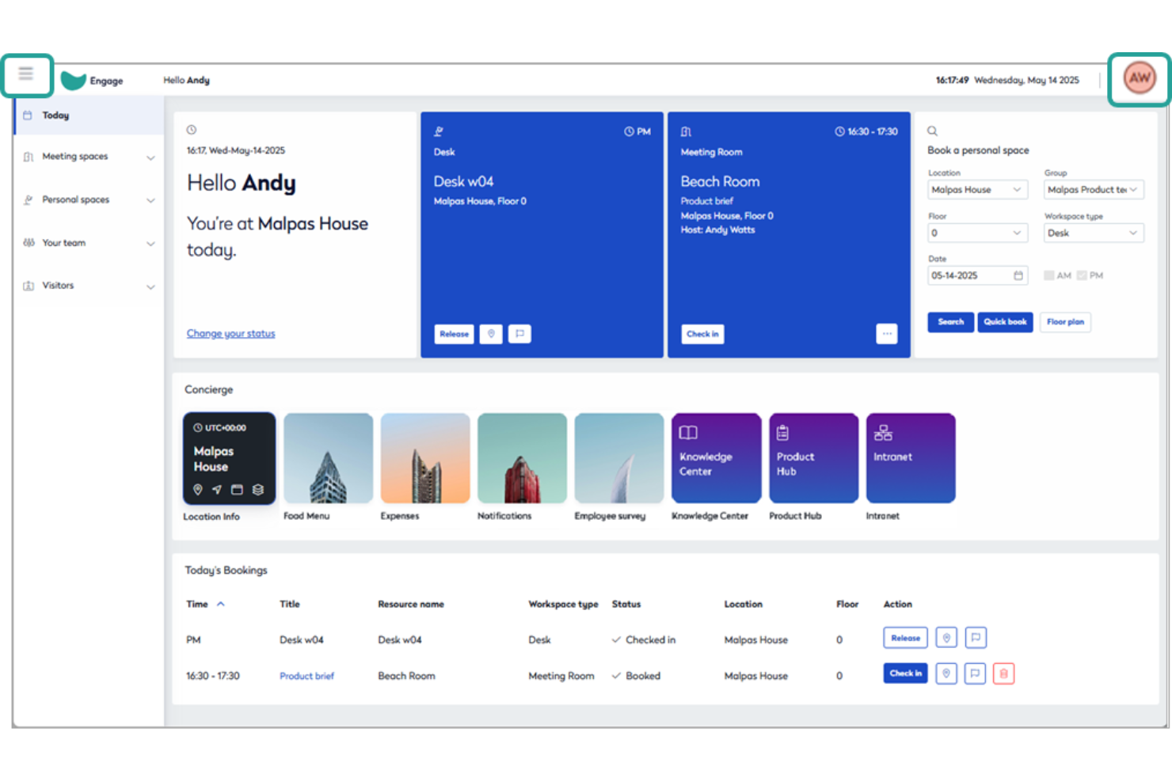Flag issue for Desk w04 booking row
Viewport: 1172px width, 781px height.
(976, 638)
